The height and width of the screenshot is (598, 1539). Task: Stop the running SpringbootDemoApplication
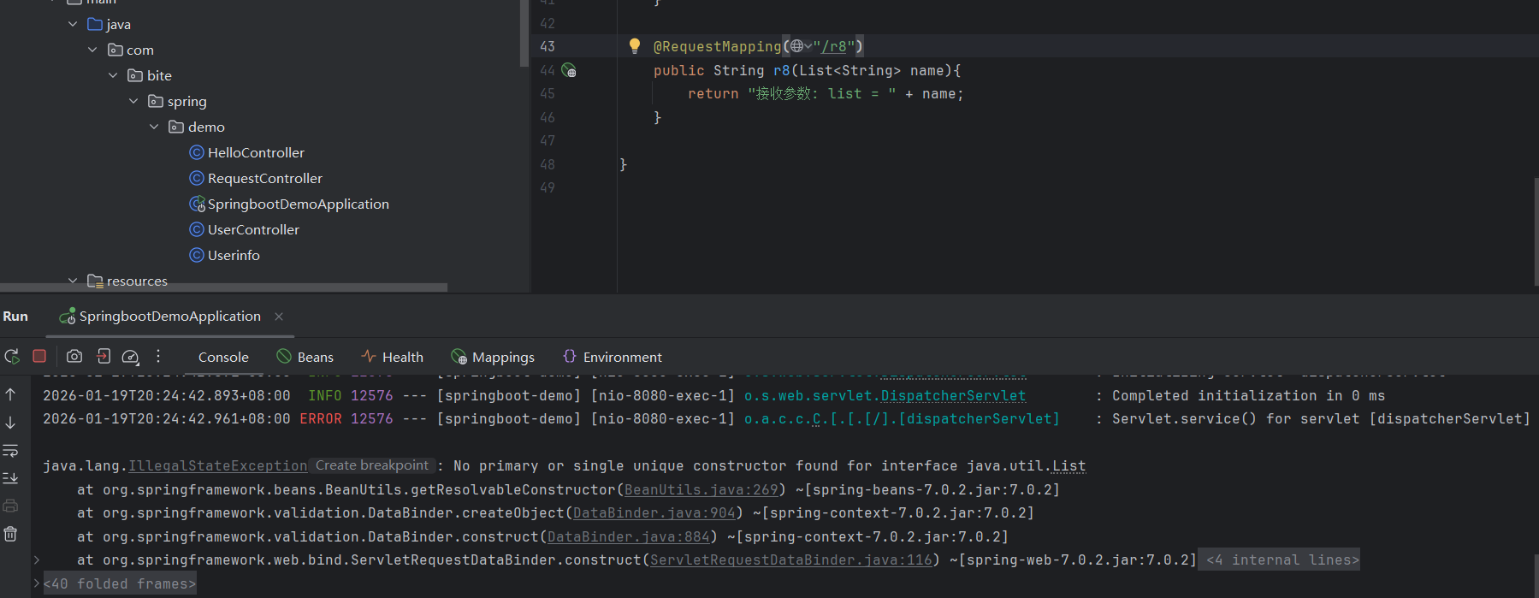pos(39,356)
